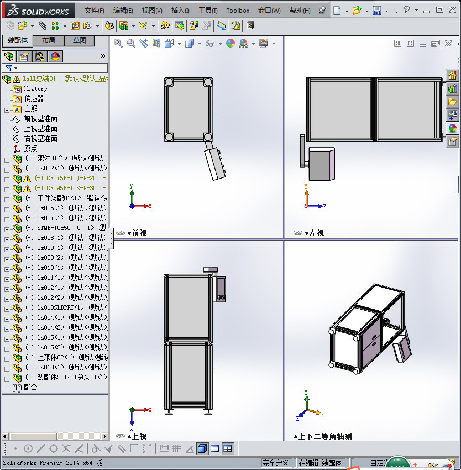Switch to the 布局 tab
Image resolution: width=461 pixels, height=470 pixels.
(x=48, y=40)
